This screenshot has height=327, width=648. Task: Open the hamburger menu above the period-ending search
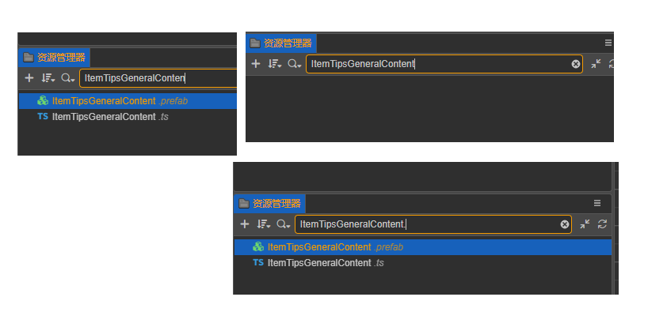(x=597, y=203)
